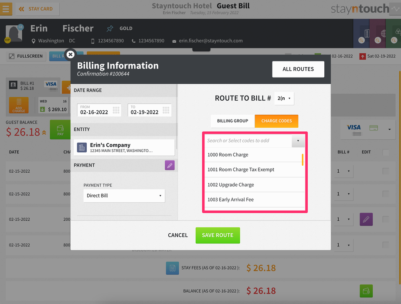Click the charge codes search field
Image resolution: width=401 pixels, height=304 pixels.
point(248,141)
